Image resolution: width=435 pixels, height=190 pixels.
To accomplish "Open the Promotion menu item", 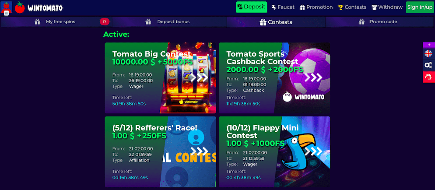I will pos(316,7).
